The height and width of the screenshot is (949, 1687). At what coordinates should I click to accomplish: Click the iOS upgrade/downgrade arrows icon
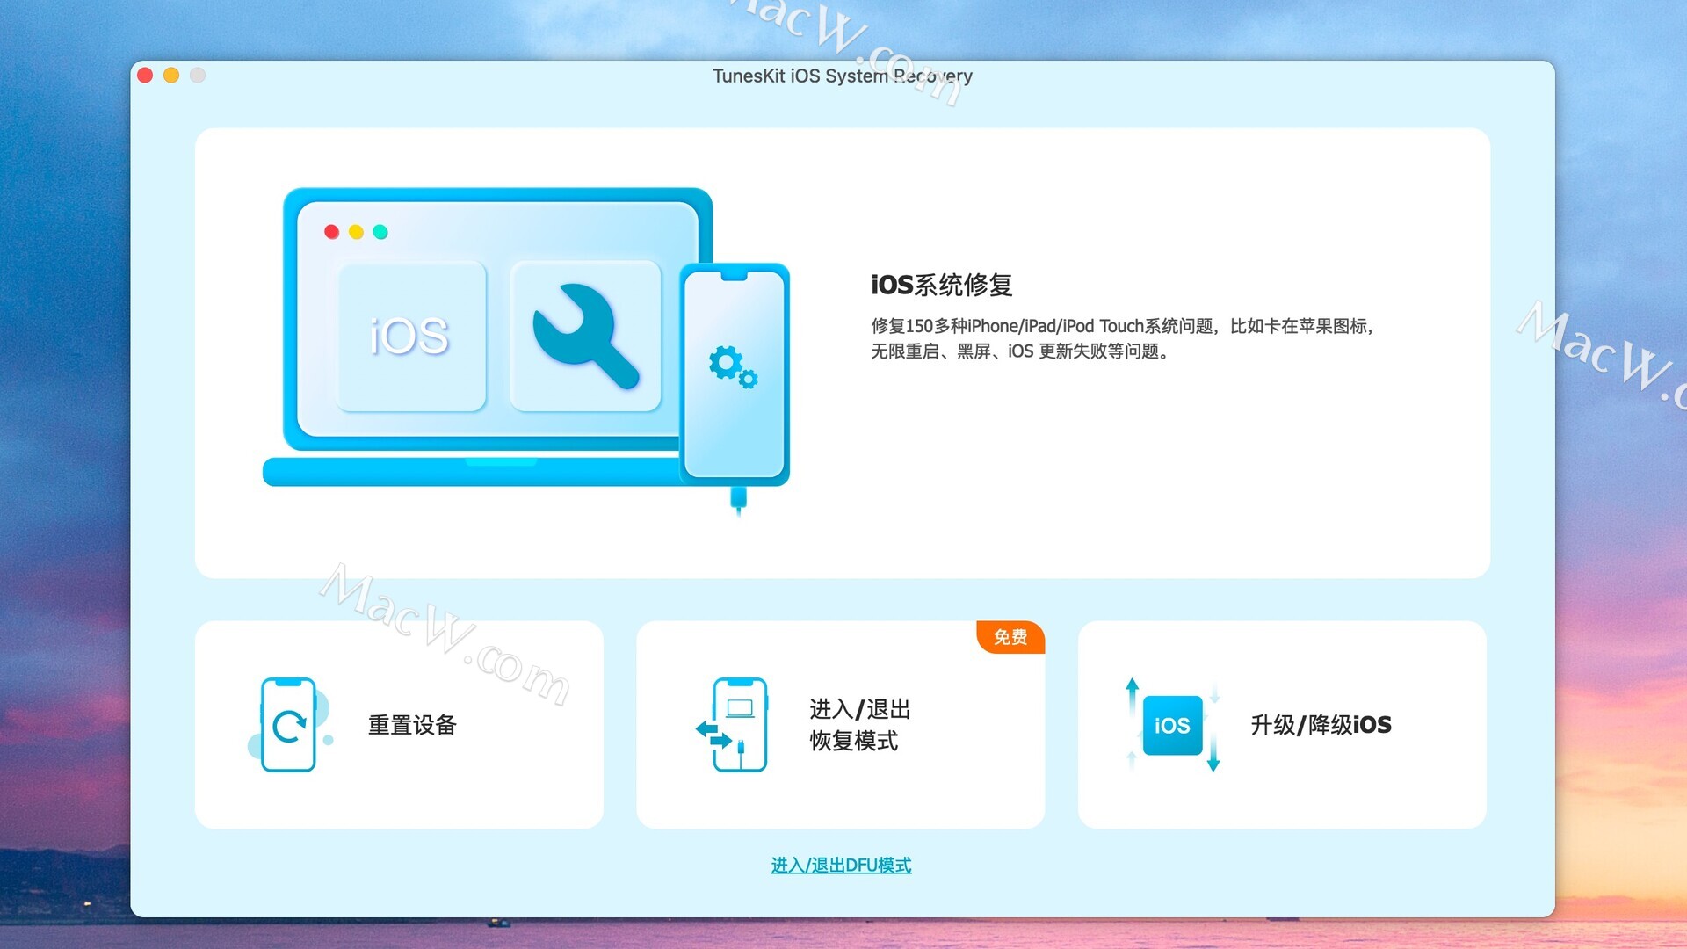click(1172, 725)
